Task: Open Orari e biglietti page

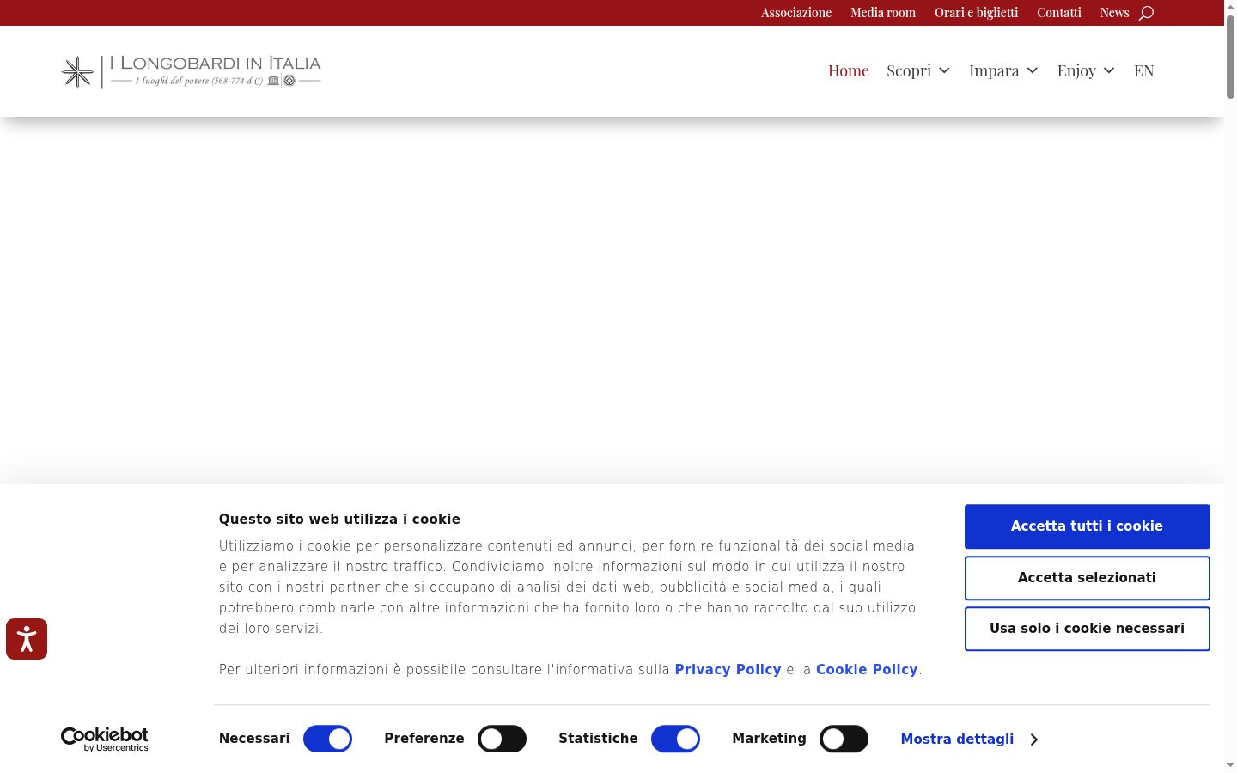Action: pos(977,13)
